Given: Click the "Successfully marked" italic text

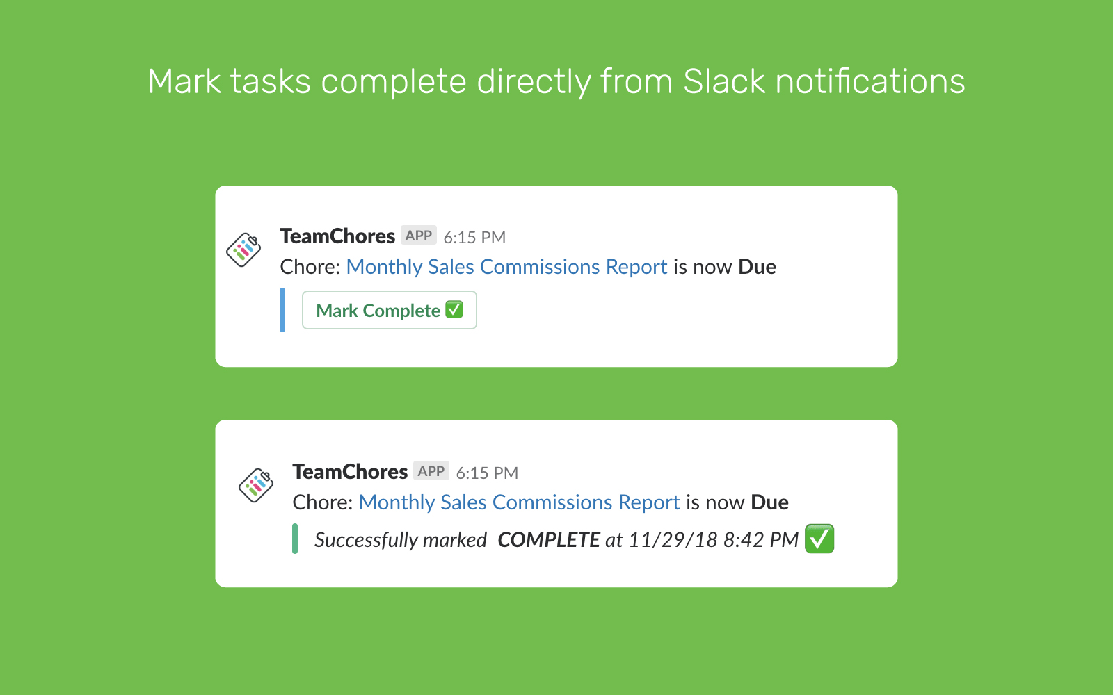Looking at the screenshot, I should click(x=401, y=540).
